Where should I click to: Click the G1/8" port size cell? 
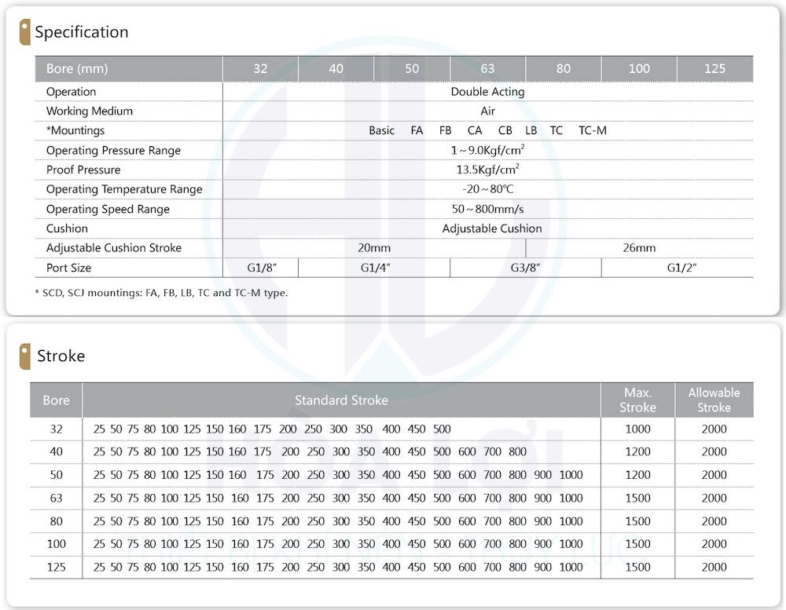262,268
